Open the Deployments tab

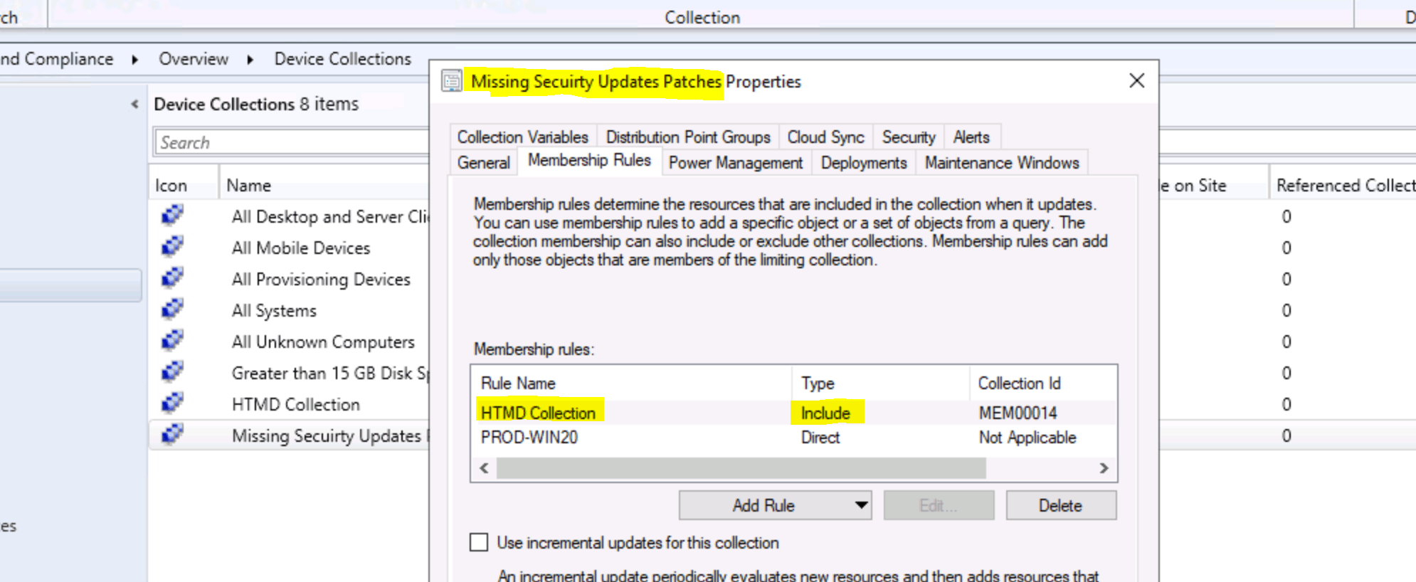coord(864,163)
